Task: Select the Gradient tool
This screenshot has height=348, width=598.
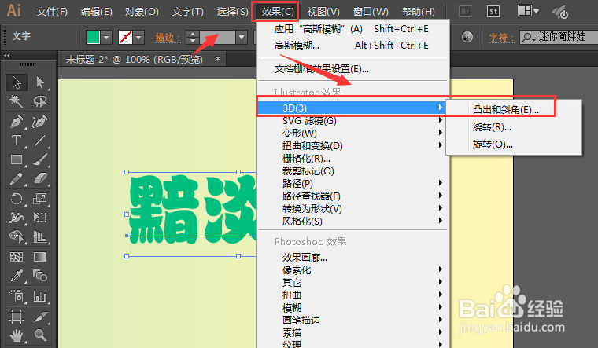Action: [x=40, y=257]
